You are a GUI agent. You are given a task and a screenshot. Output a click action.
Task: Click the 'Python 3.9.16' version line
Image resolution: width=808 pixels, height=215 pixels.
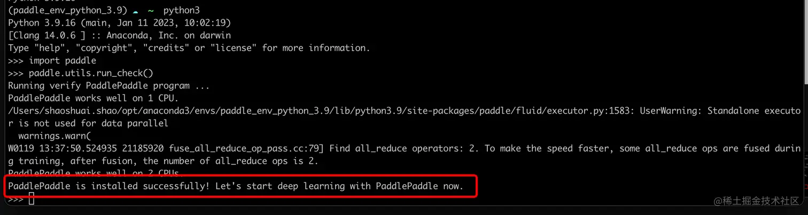[x=119, y=23]
